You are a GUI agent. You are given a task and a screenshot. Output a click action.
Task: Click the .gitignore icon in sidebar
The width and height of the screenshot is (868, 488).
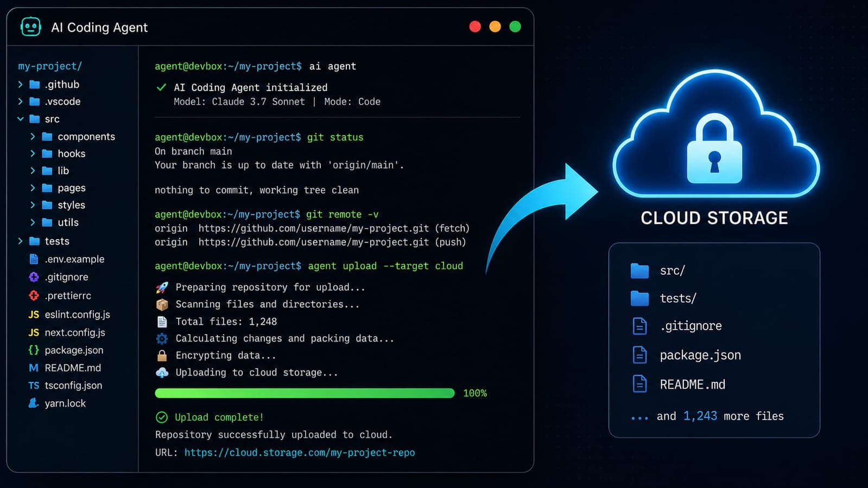(34, 277)
